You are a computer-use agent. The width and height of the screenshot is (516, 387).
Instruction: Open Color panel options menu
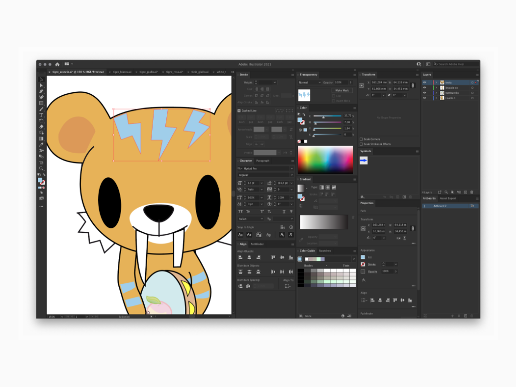[354, 108]
